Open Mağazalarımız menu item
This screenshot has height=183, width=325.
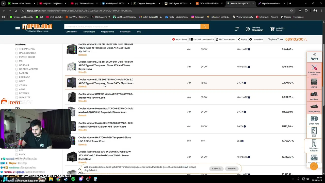click(107, 32)
